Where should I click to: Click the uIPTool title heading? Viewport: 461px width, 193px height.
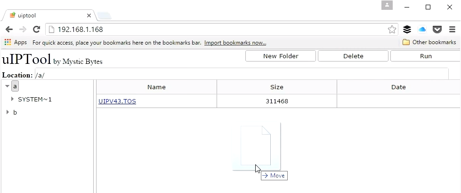click(27, 59)
